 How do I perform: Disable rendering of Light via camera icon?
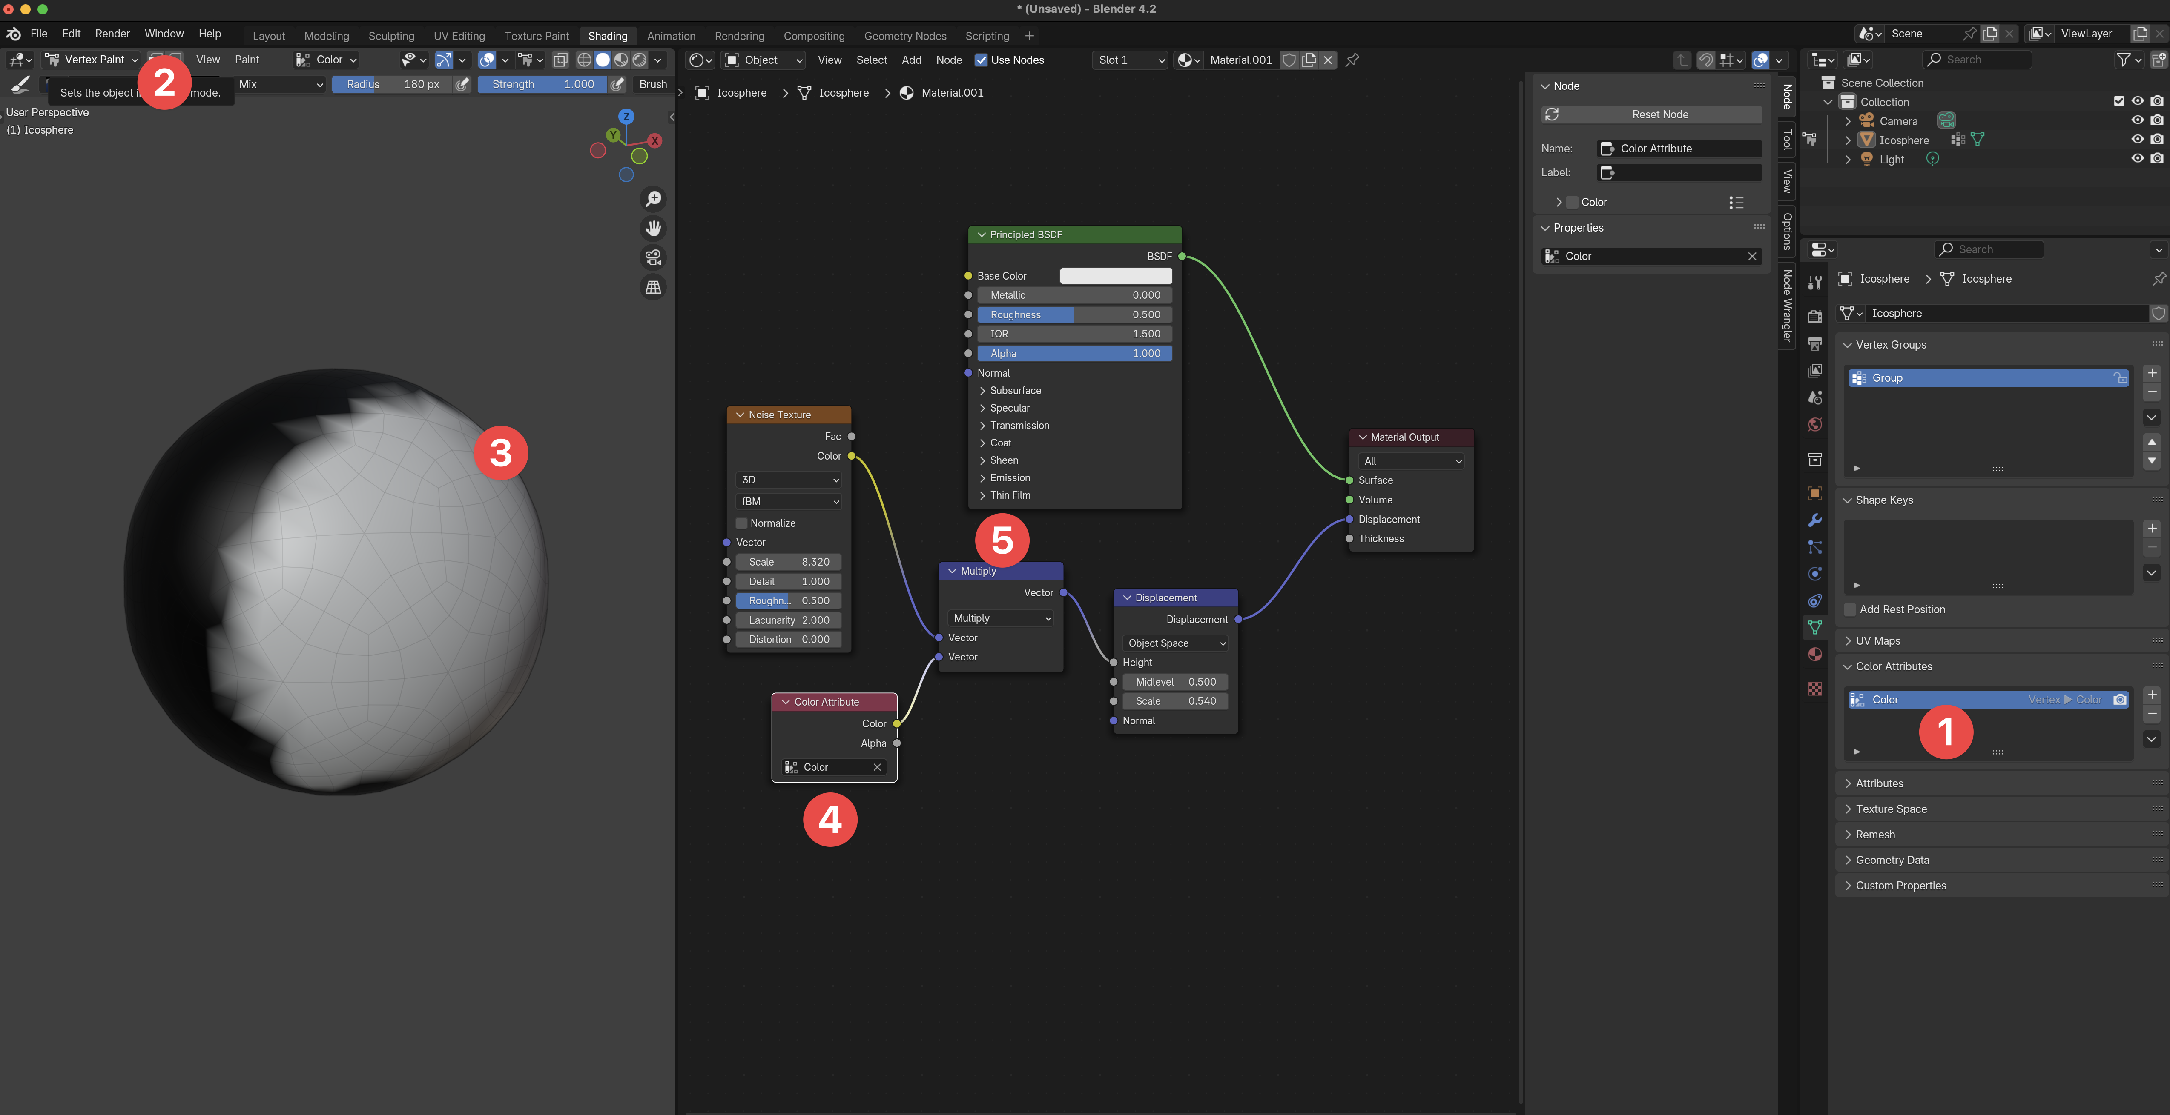coord(2156,158)
